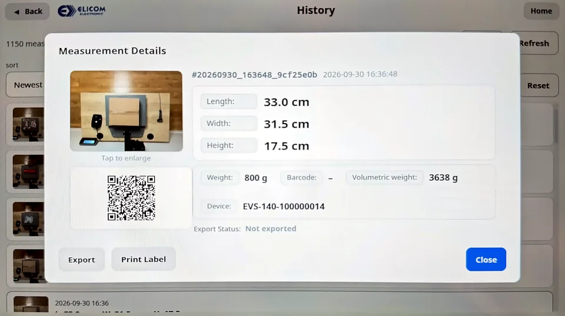The width and height of the screenshot is (565, 316).
Task: Click the Volumetric weight label
Action: coord(384,177)
